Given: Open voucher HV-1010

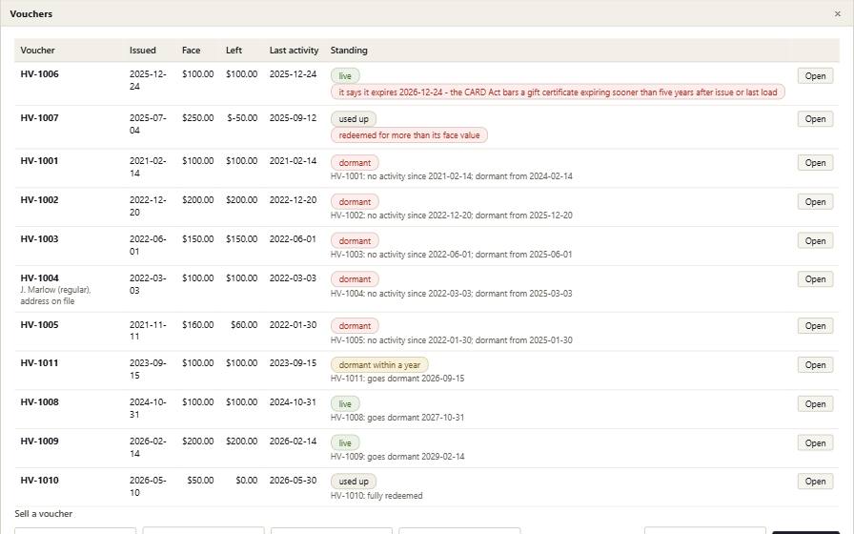Looking at the screenshot, I should coord(815,482).
